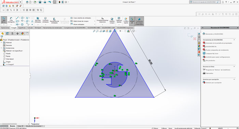
Task: Open the Appearances color ball tab
Action: pyautogui.click(x=23, y=33)
